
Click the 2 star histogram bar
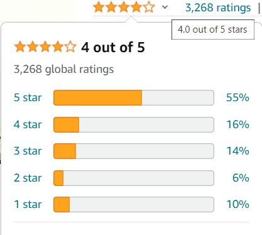(x=134, y=178)
